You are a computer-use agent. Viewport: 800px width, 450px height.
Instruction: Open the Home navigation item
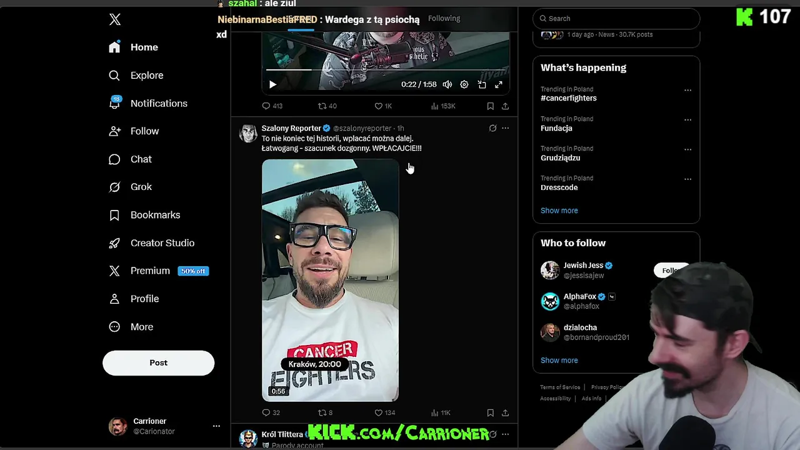coord(134,47)
